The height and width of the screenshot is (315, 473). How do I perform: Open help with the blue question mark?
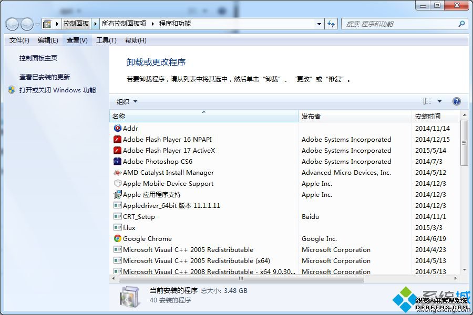[x=456, y=101]
